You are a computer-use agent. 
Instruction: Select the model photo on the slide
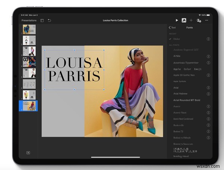[124, 91]
